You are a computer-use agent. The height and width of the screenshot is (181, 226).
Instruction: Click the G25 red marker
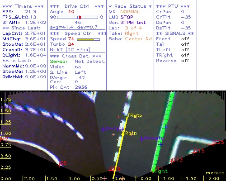pyautogui.click(x=213, y=144)
